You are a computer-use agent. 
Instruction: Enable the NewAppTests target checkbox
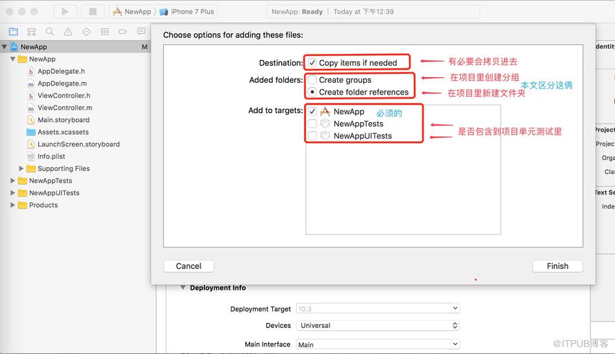(x=312, y=124)
